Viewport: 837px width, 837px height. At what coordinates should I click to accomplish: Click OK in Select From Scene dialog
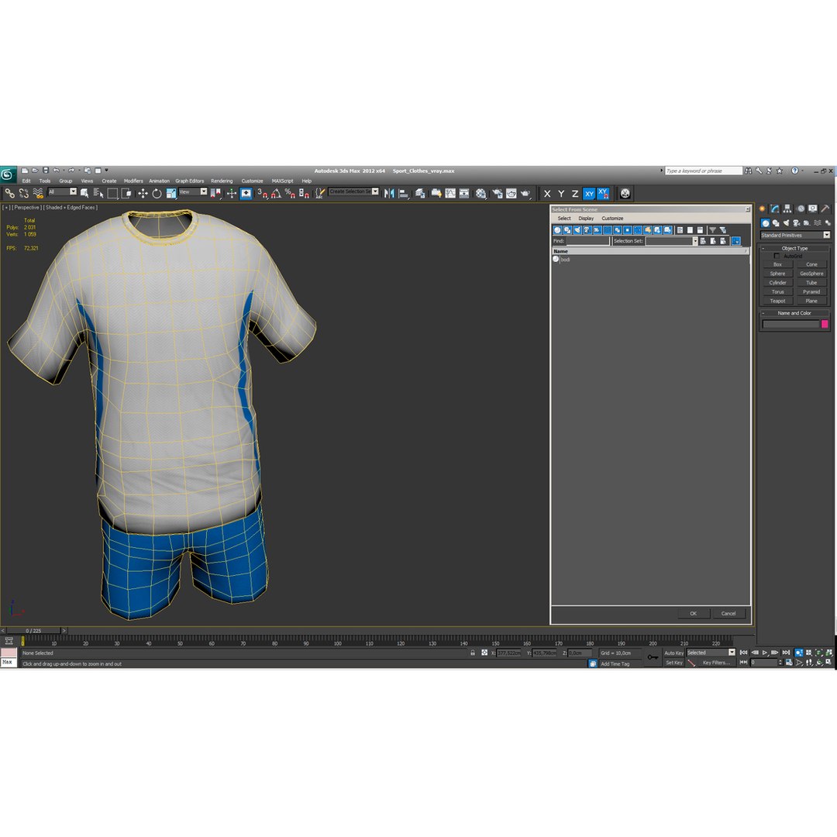693,613
